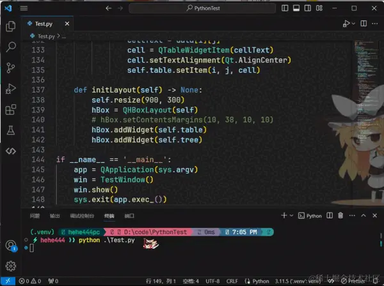Toggle the secondary side bar layout icon
Image resolution: width=384 pixels, height=286 pixels.
tap(308, 8)
